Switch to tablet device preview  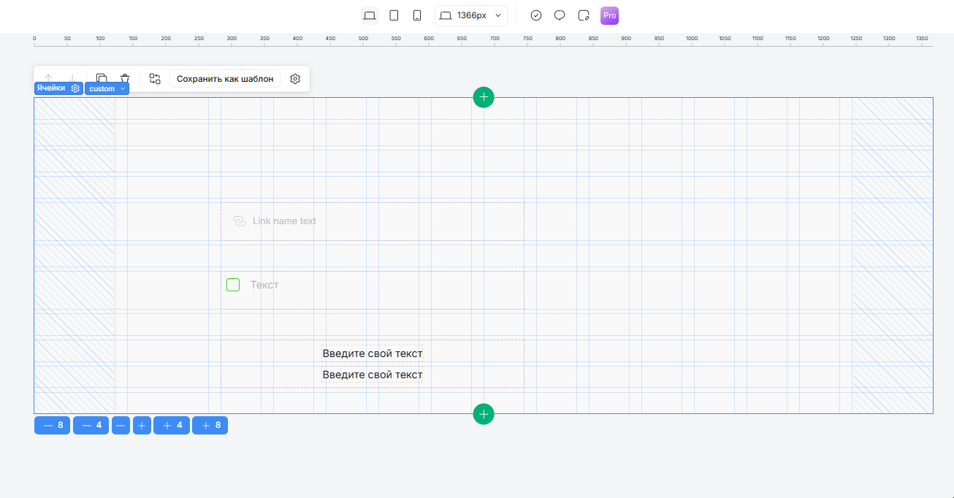(394, 15)
